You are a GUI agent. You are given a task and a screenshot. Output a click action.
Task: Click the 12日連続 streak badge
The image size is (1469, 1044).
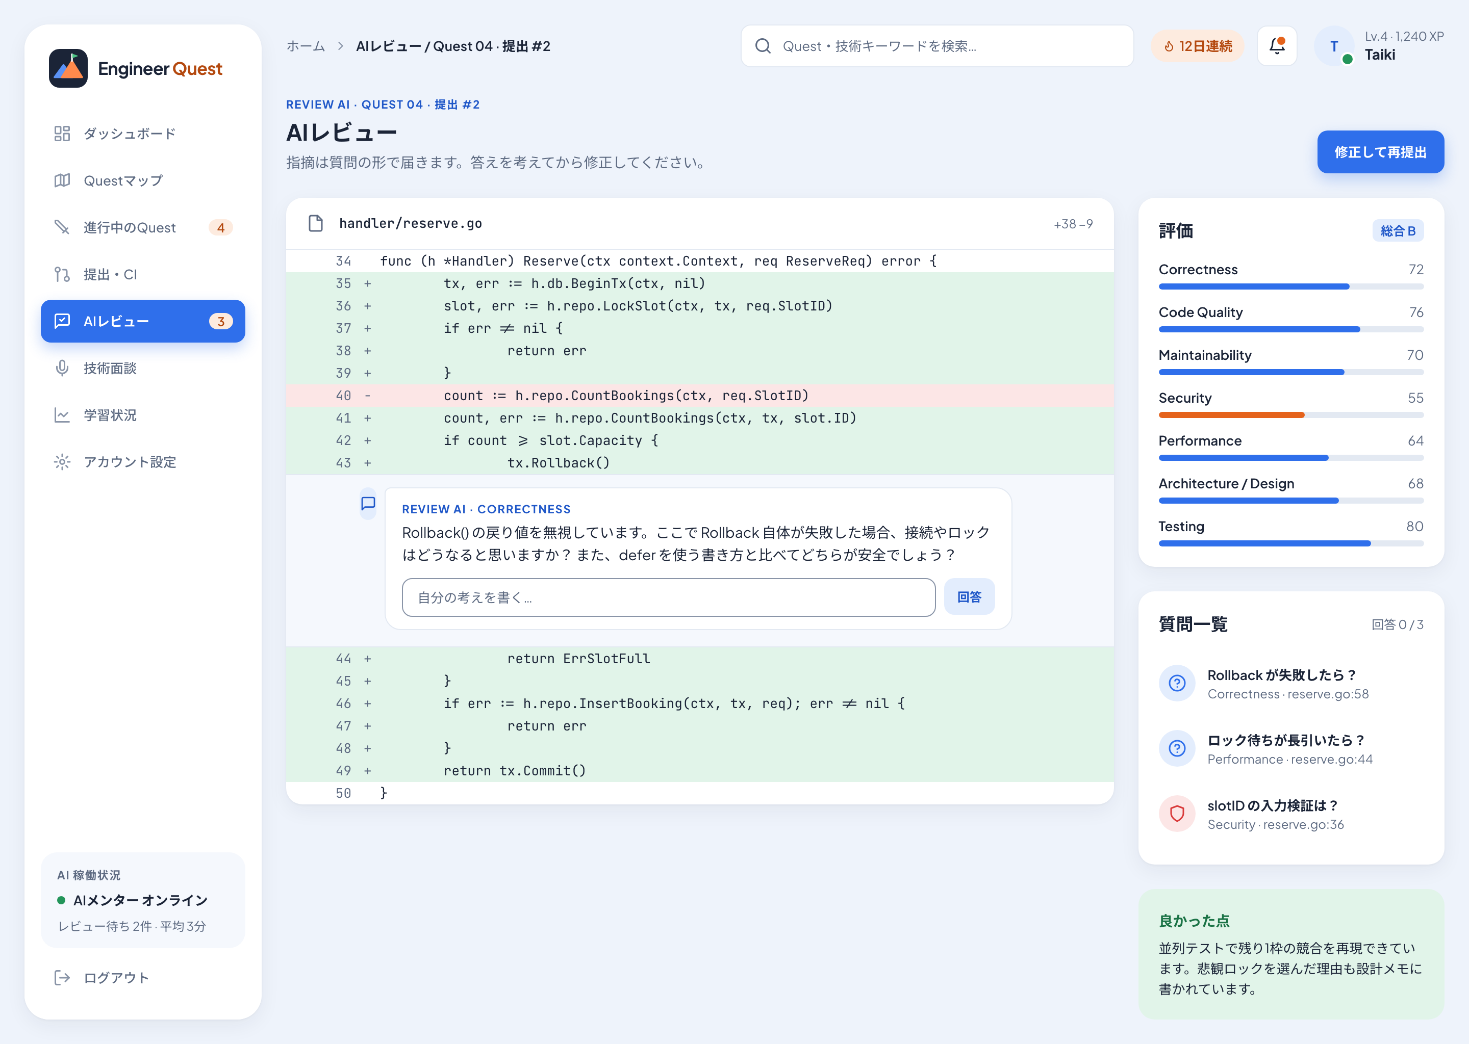1198,46
